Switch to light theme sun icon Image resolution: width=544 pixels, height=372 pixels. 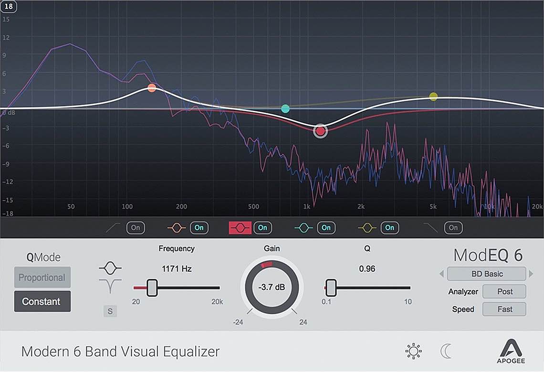[x=413, y=352]
